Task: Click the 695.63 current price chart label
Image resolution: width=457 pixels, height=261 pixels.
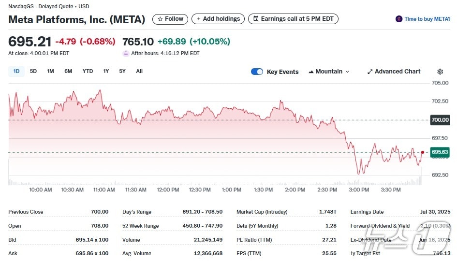Action: (x=440, y=152)
